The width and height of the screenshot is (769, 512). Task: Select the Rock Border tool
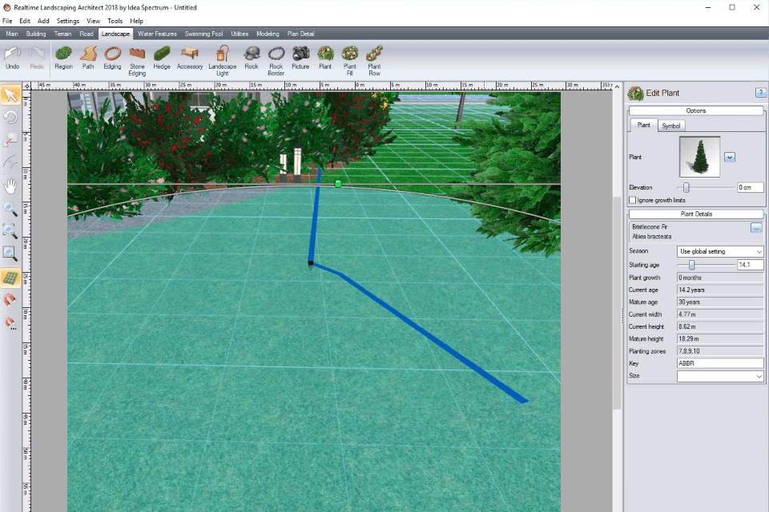pos(276,62)
